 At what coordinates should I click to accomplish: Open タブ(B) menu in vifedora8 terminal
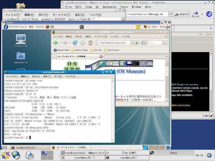(58, 76)
